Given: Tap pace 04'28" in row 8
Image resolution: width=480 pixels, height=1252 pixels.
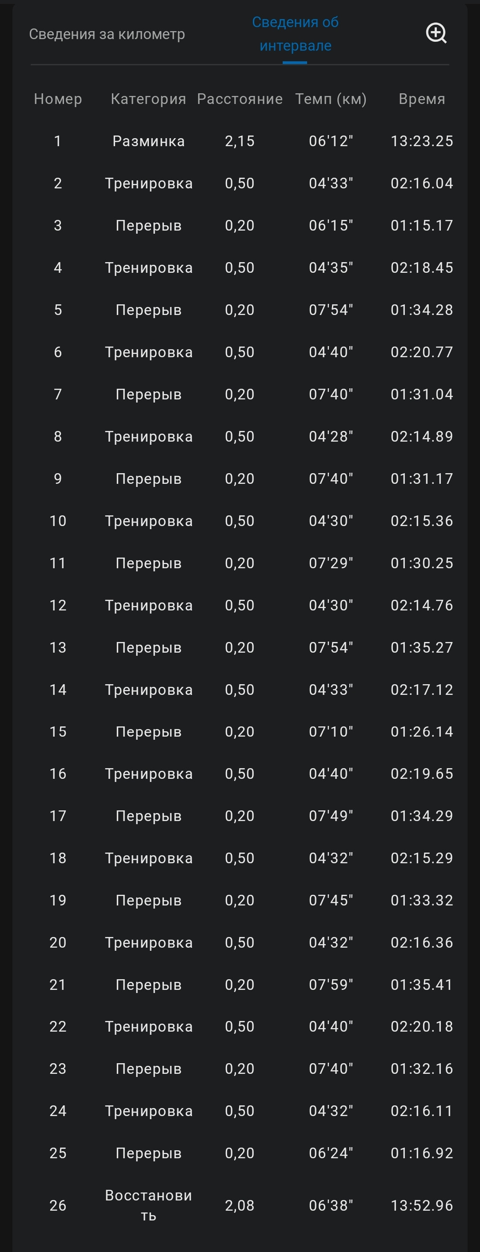Looking at the screenshot, I should coord(331,436).
